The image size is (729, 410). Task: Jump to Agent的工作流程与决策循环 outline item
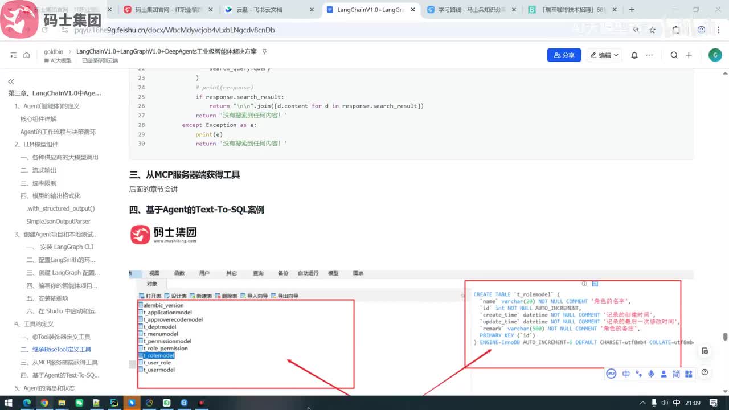58,132
